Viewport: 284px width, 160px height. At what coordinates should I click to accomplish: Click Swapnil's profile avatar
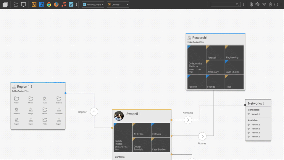(119, 116)
